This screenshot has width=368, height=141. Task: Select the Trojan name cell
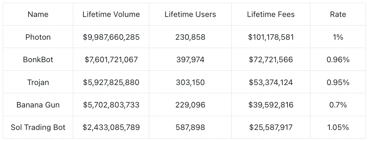pyautogui.click(x=38, y=83)
